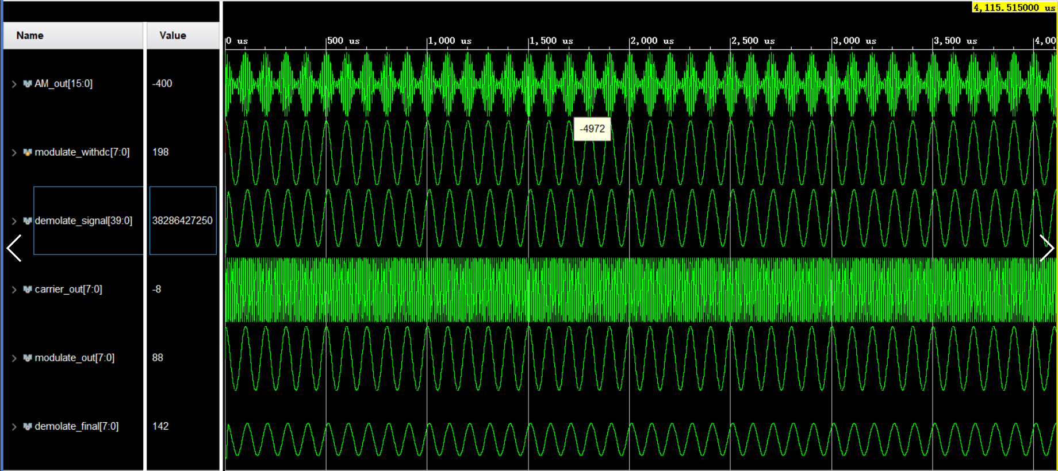The height and width of the screenshot is (471, 1058).
Task: Click the carrier_out dense waveform trace
Action: (x=641, y=289)
